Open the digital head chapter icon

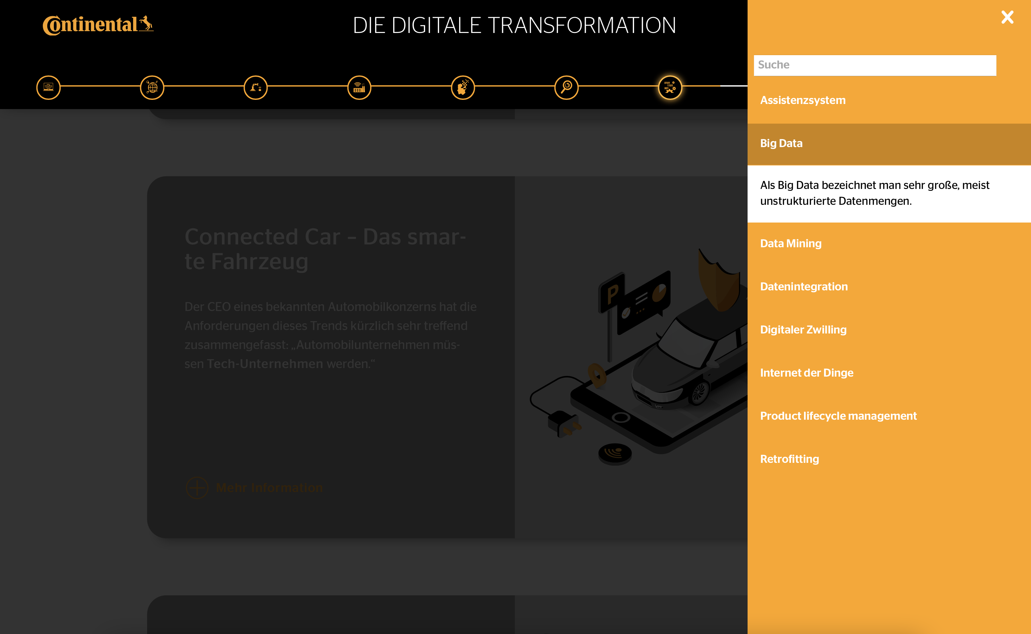click(463, 87)
